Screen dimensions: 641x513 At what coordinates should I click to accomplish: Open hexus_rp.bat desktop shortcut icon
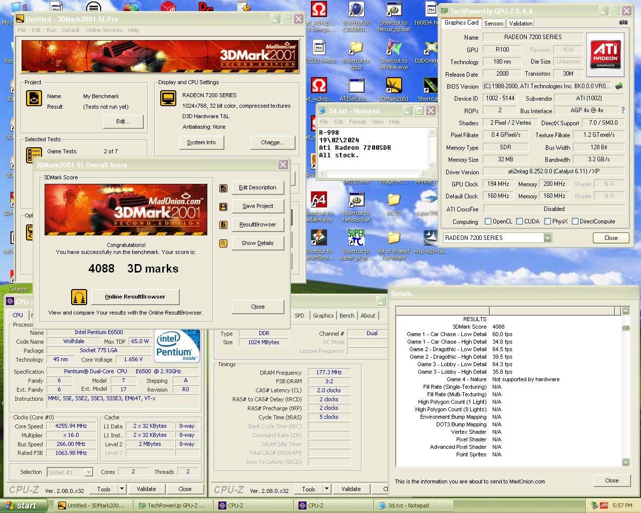pos(394,10)
